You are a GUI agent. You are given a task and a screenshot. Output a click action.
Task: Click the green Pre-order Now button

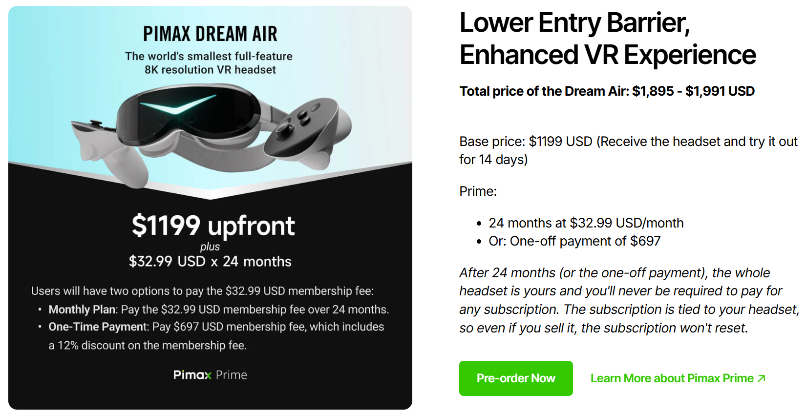[x=516, y=378]
